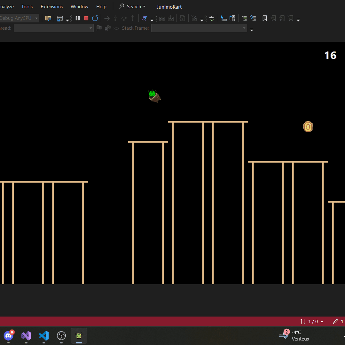This screenshot has height=345, width=345.
Task: Click the gold coin in the game
Action: [x=308, y=127]
